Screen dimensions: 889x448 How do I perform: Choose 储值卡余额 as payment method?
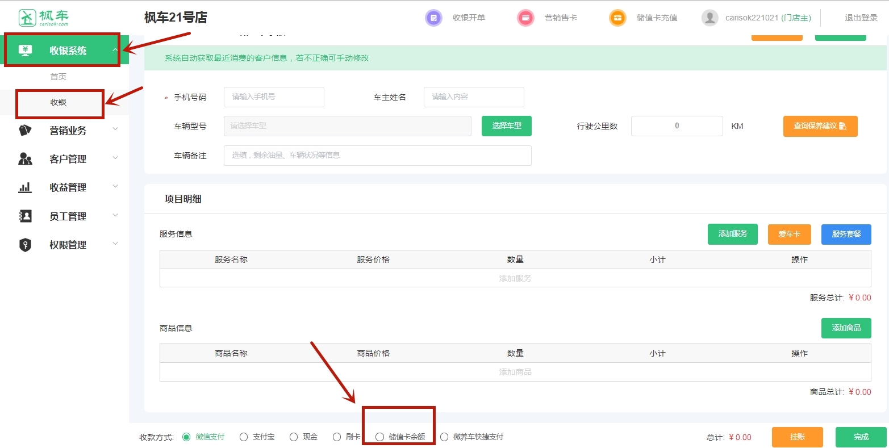[380, 437]
